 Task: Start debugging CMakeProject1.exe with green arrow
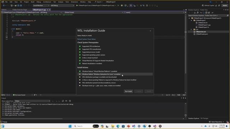pyautogui.click(x=77, y=6)
